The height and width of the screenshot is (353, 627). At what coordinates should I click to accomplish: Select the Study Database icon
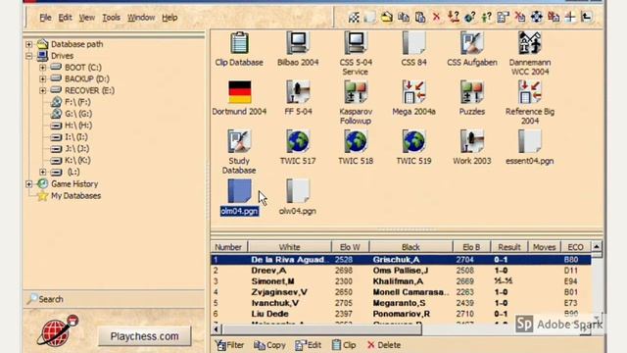[x=239, y=141]
